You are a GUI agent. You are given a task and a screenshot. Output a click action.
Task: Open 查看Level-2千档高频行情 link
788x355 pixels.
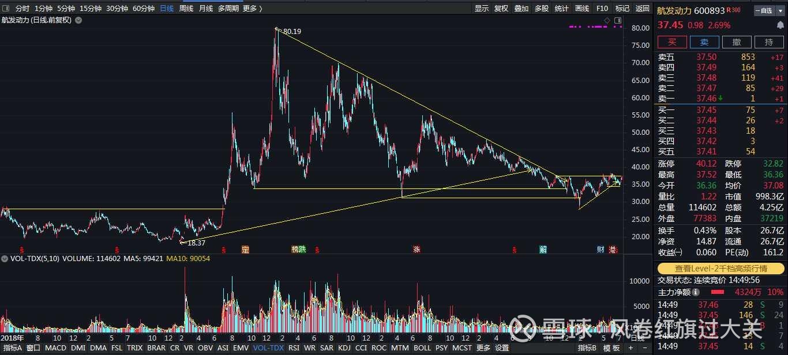721,269
